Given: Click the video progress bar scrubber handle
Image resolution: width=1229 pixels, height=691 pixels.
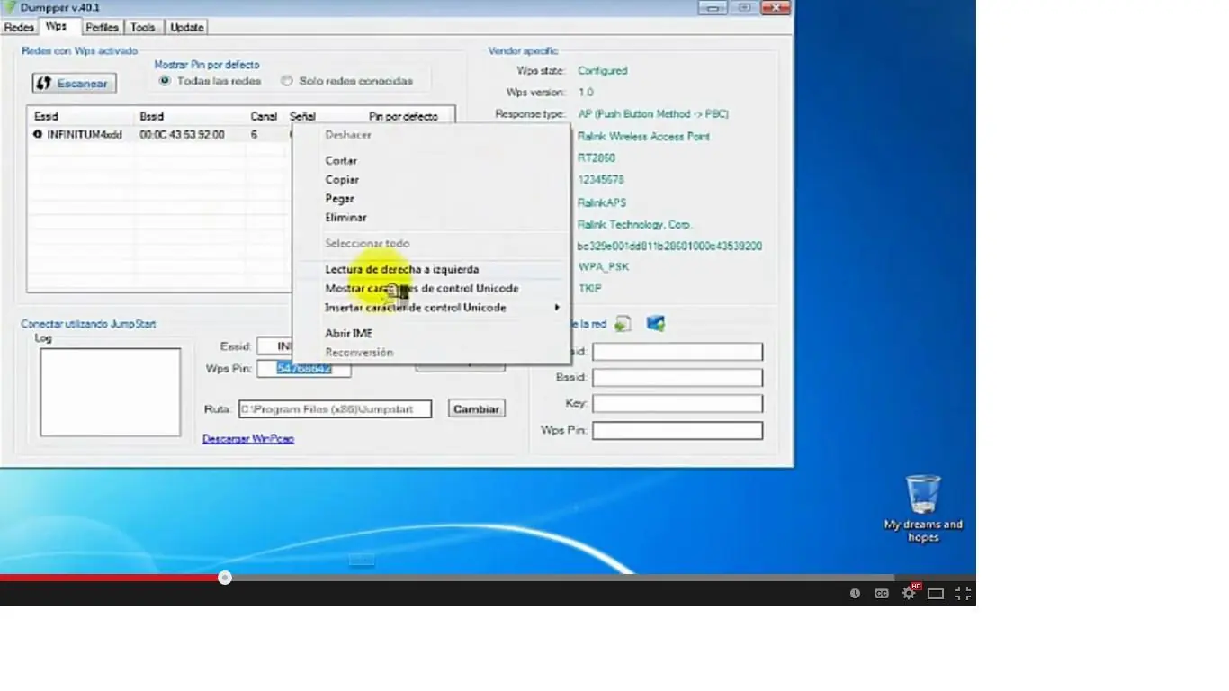Looking at the screenshot, I should click(225, 578).
